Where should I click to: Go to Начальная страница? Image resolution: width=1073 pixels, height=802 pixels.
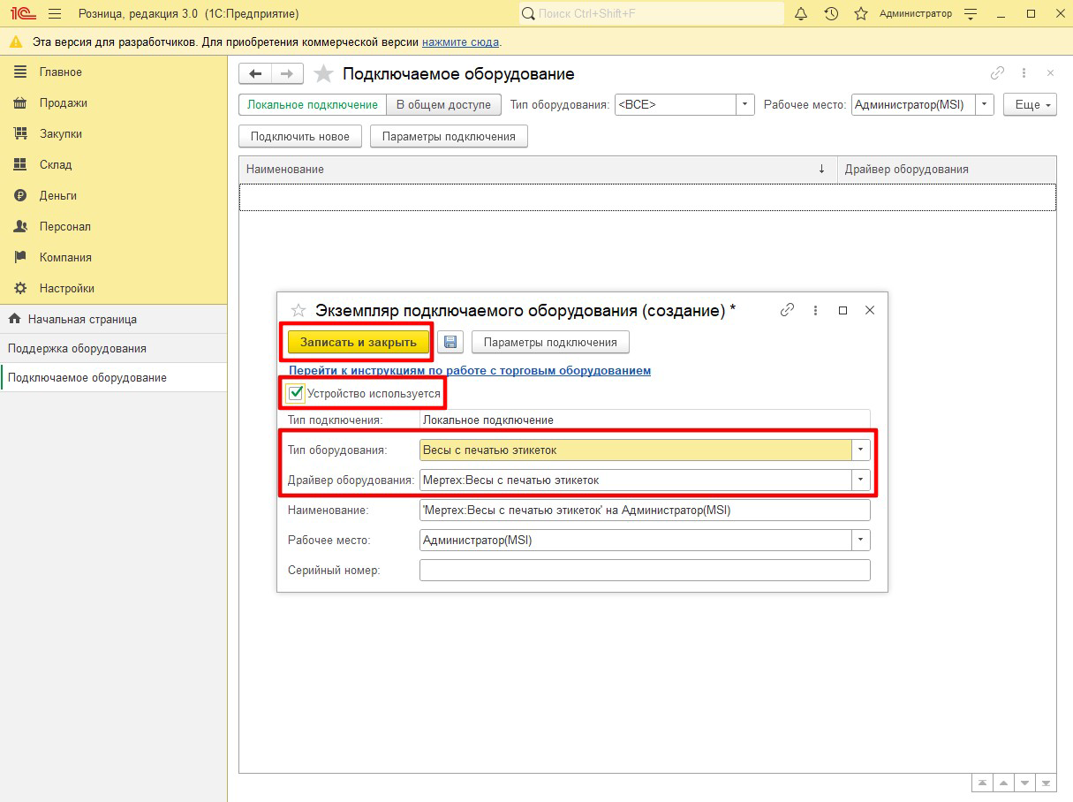[x=113, y=319]
